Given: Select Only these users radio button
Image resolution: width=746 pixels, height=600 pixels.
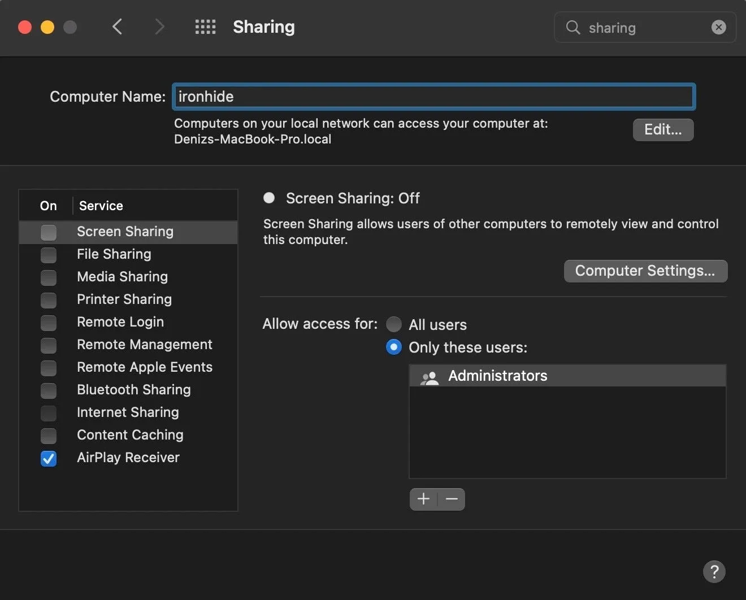Looking at the screenshot, I should pos(394,347).
